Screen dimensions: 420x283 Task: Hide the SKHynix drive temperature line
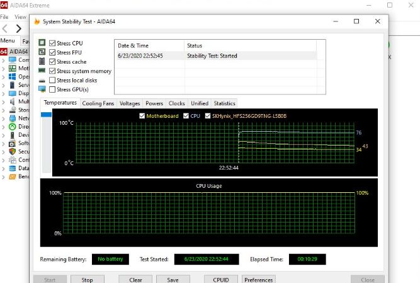(208, 116)
